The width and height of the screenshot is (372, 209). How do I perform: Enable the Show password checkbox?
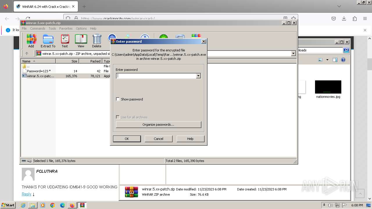pos(118,99)
